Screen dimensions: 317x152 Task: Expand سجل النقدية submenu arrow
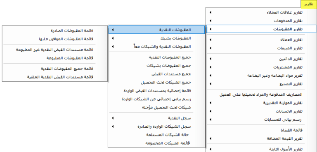coord(113,118)
